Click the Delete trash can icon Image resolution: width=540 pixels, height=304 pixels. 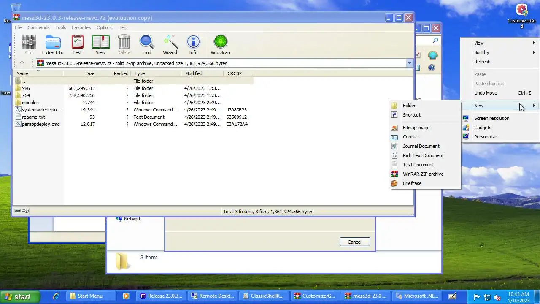(x=124, y=45)
